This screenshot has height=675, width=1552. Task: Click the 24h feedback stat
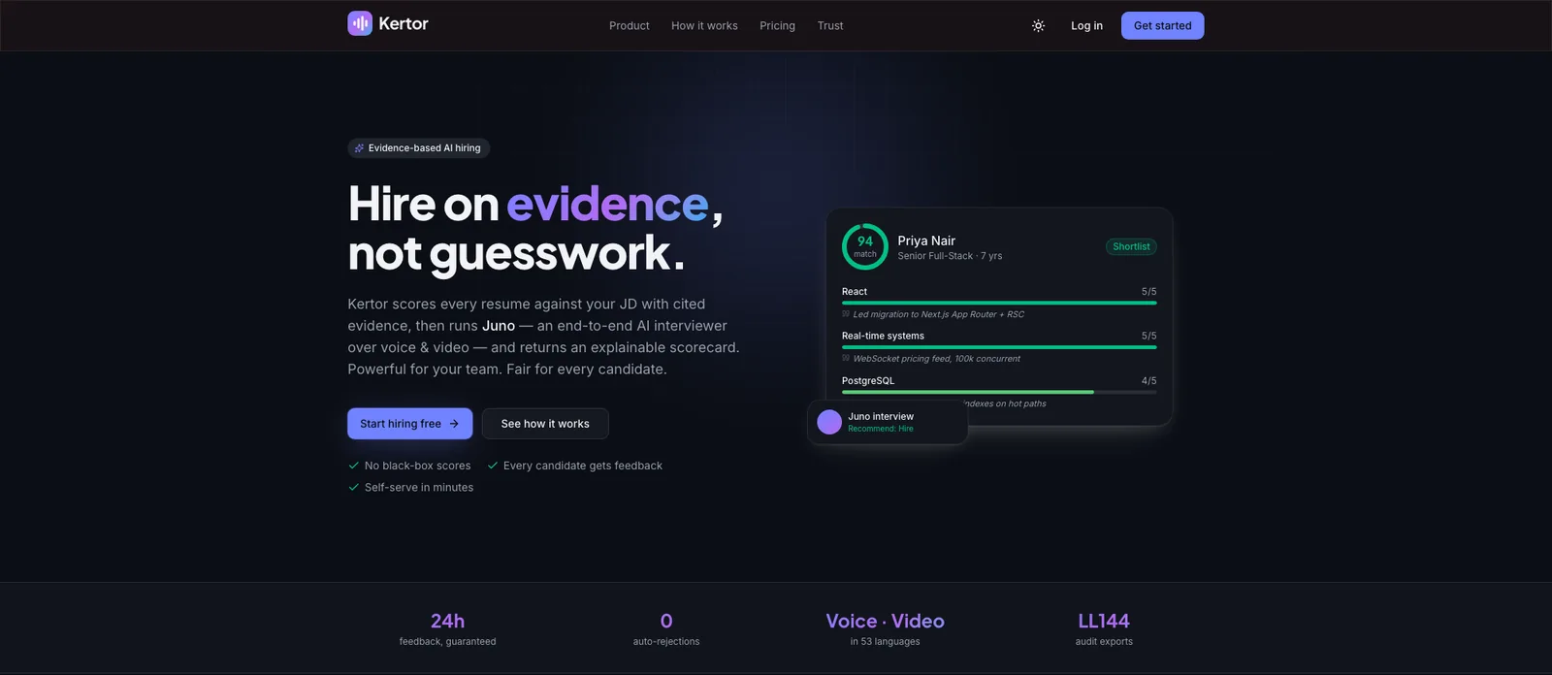(447, 629)
